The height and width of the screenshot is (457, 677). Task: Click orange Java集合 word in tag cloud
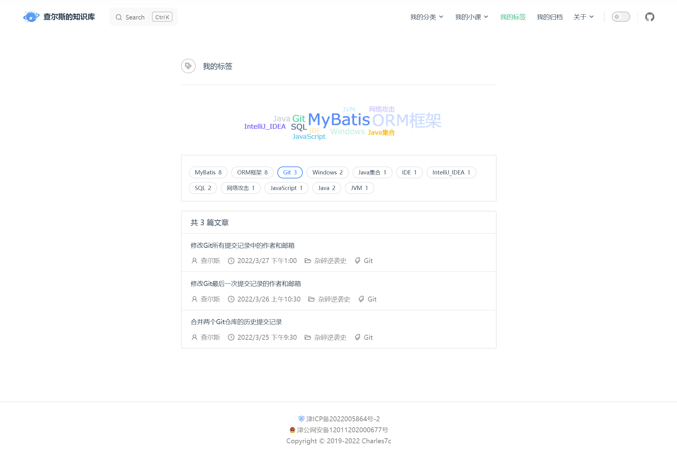click(381, 133)
